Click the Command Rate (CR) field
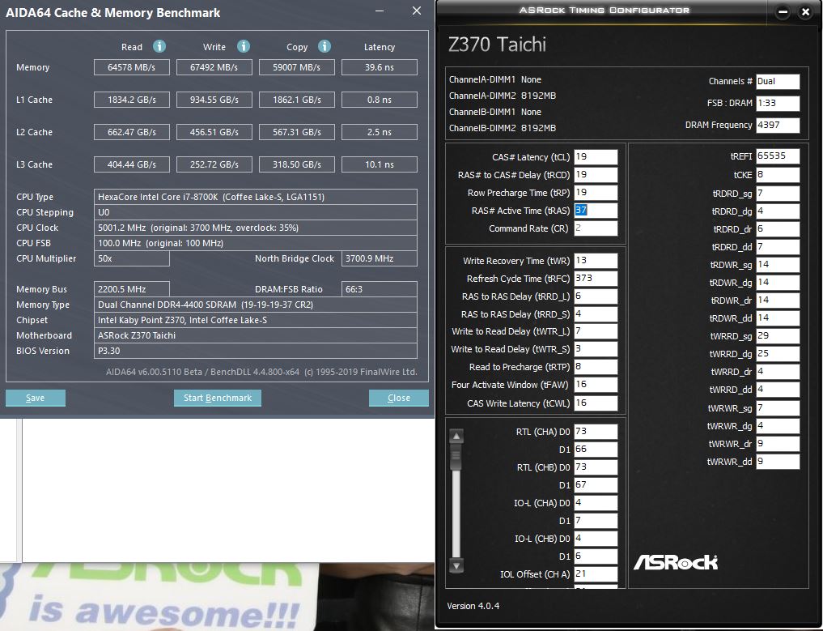This screenshot has height=631, width=823. (596, 228)
